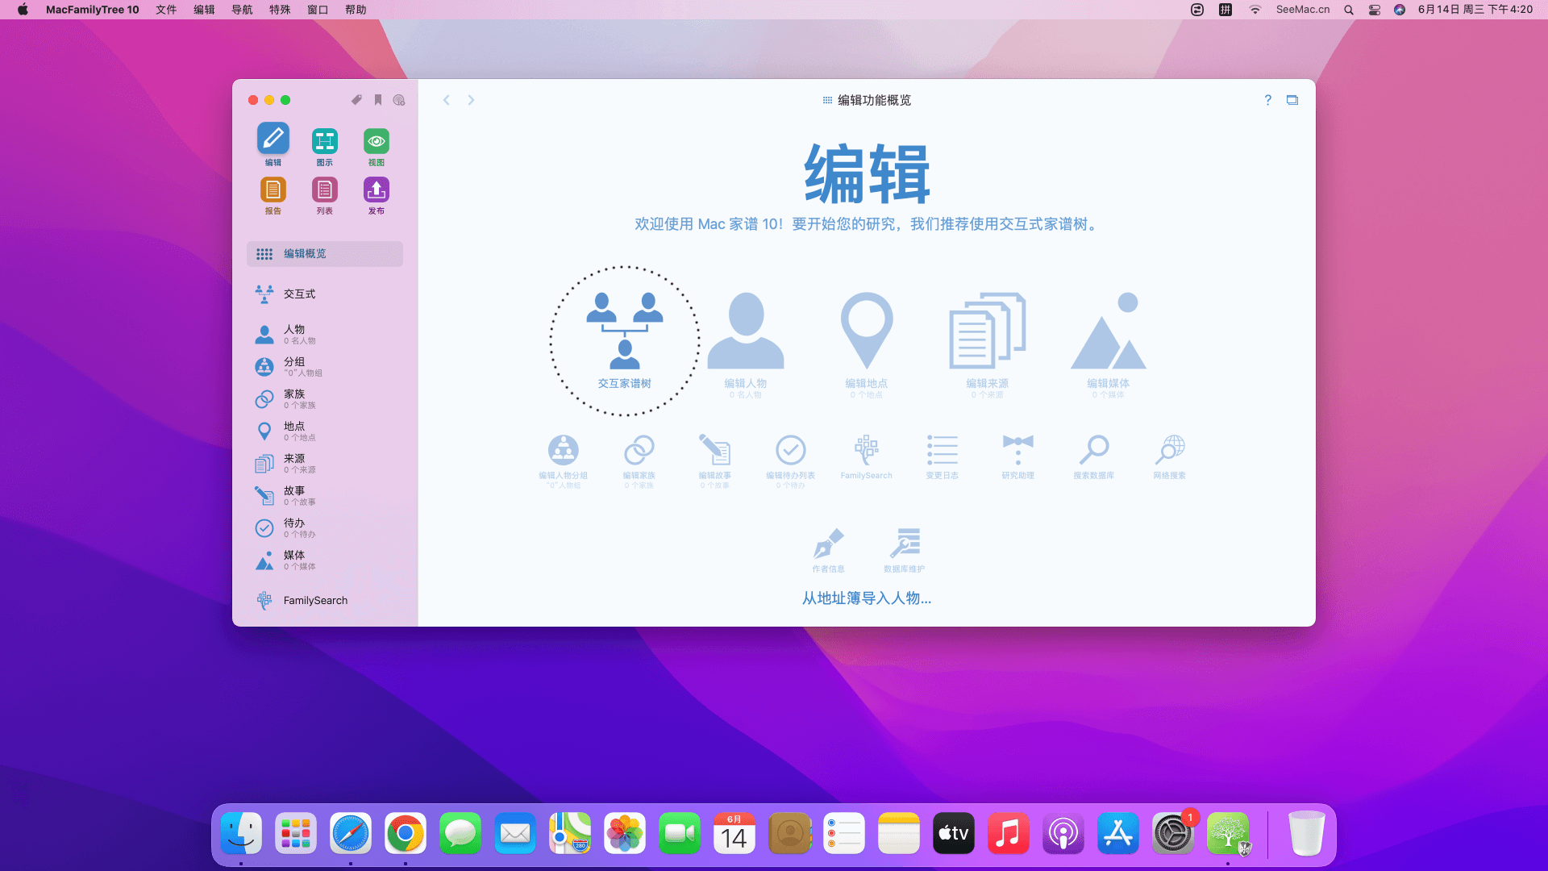The image size is (1548, 871).
Task: Click the 编辑来源 sources documents icon
Action: (987, 331)
